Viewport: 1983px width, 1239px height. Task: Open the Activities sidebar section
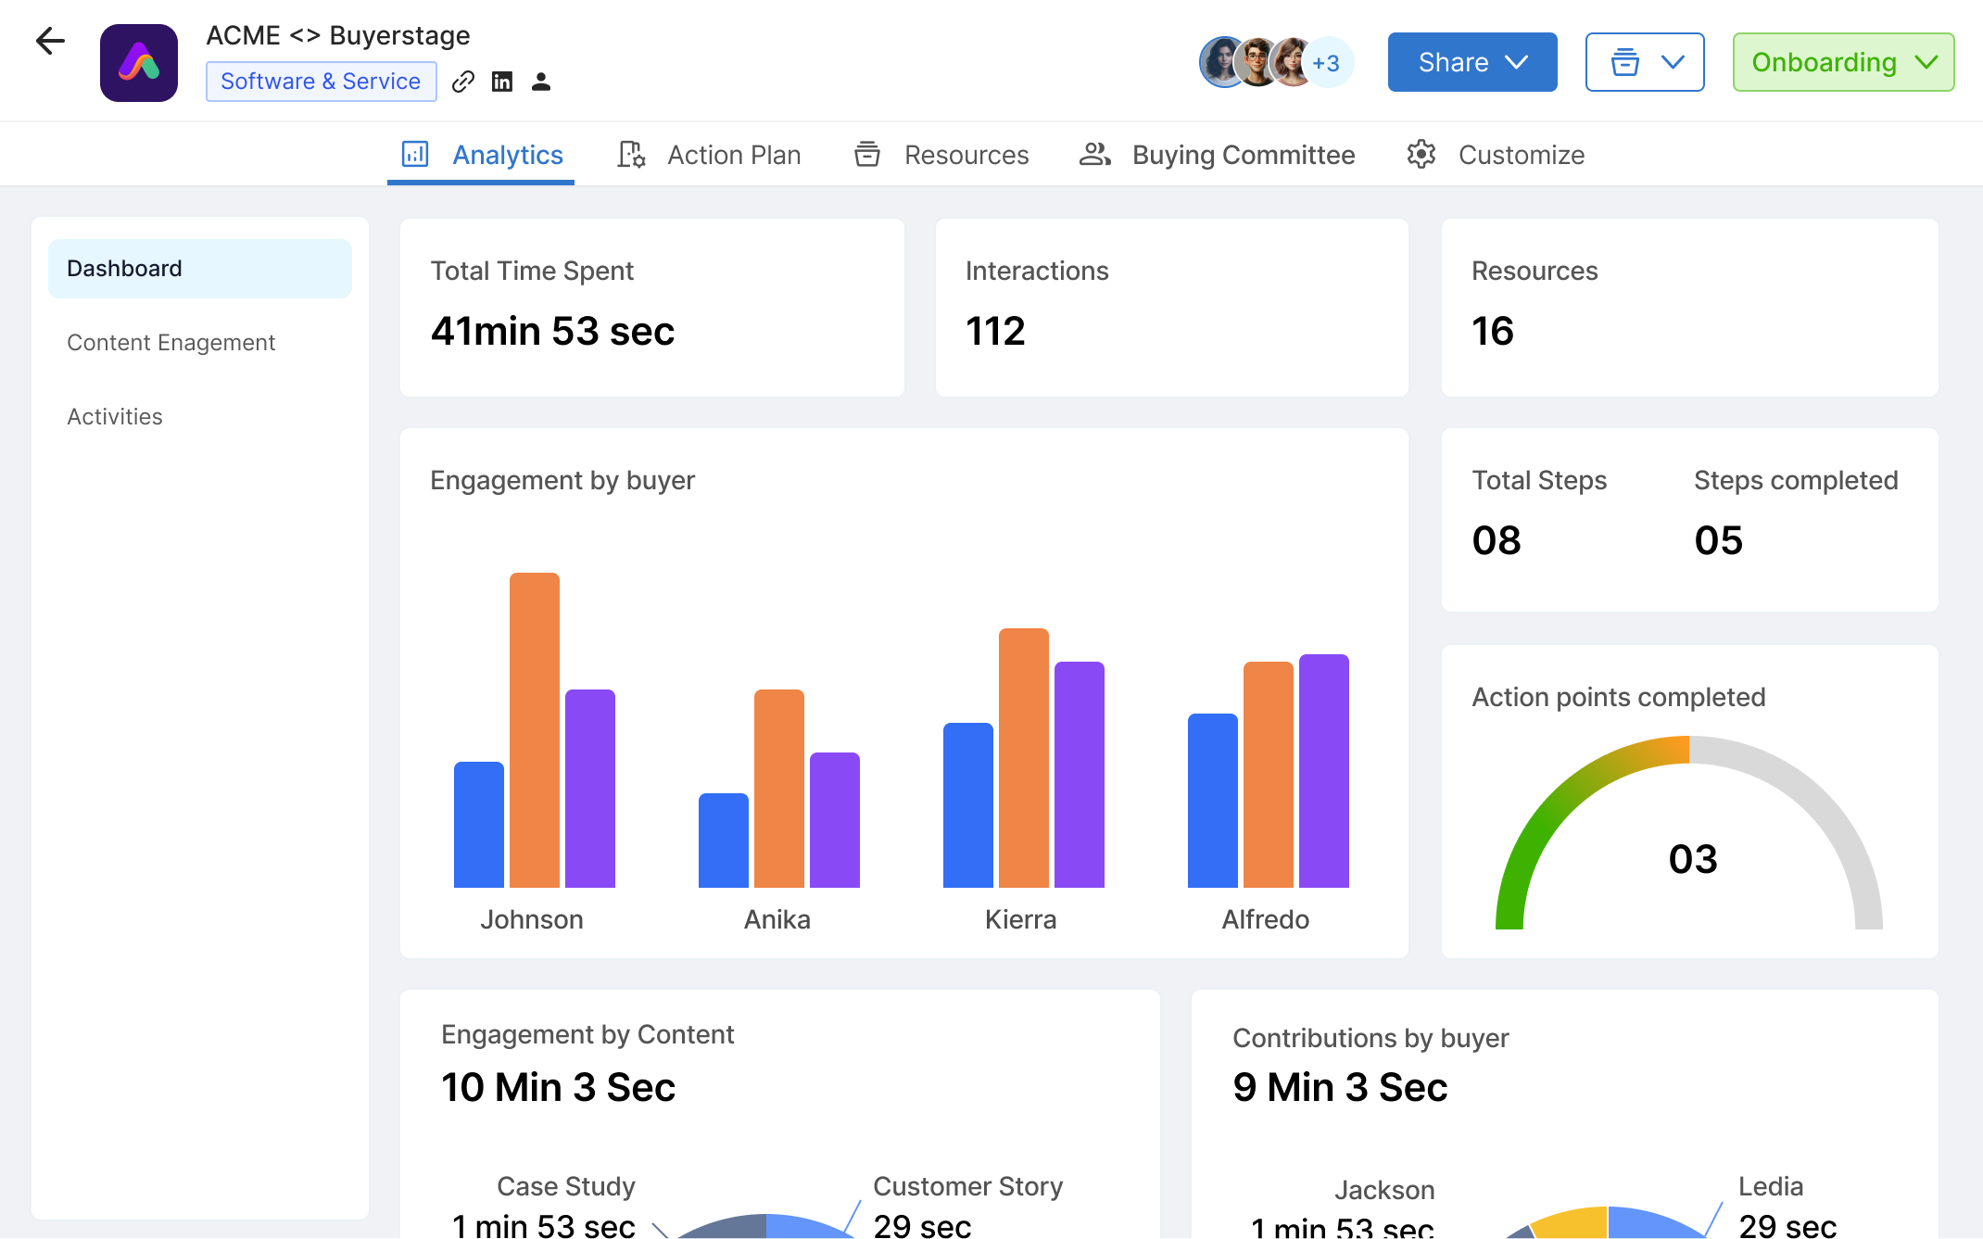(114, 416)
